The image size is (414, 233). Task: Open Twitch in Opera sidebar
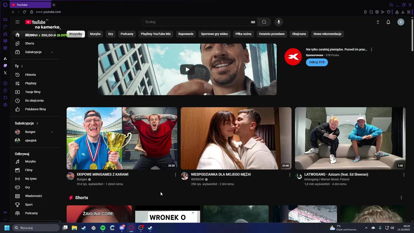pos(5,66)
